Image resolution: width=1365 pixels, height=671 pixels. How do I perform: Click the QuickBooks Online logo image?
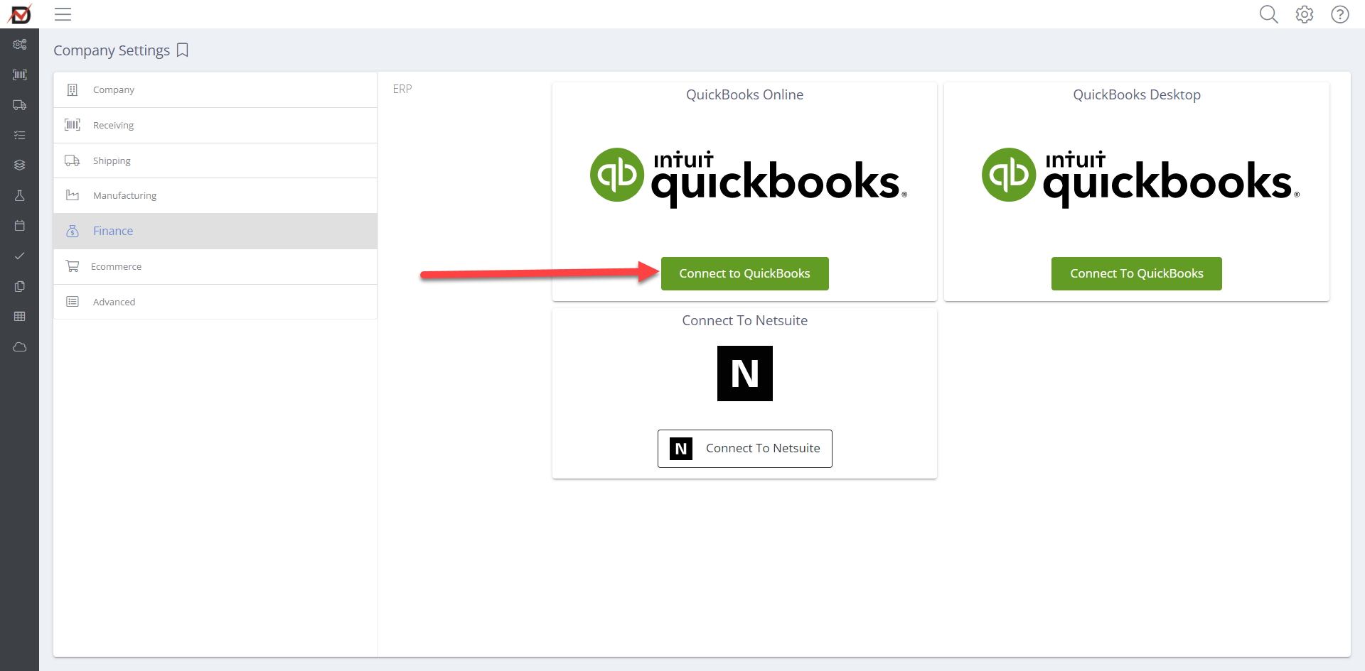coord(748,178)
